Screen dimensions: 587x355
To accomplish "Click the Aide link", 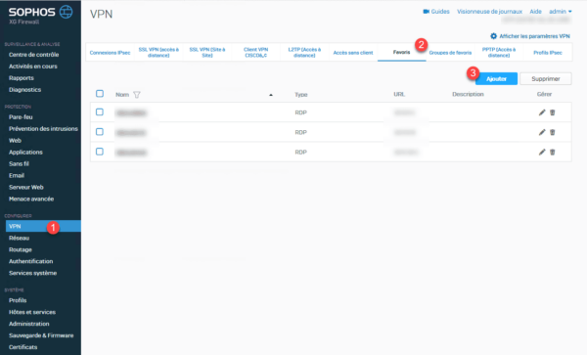I will coord(535,12).
